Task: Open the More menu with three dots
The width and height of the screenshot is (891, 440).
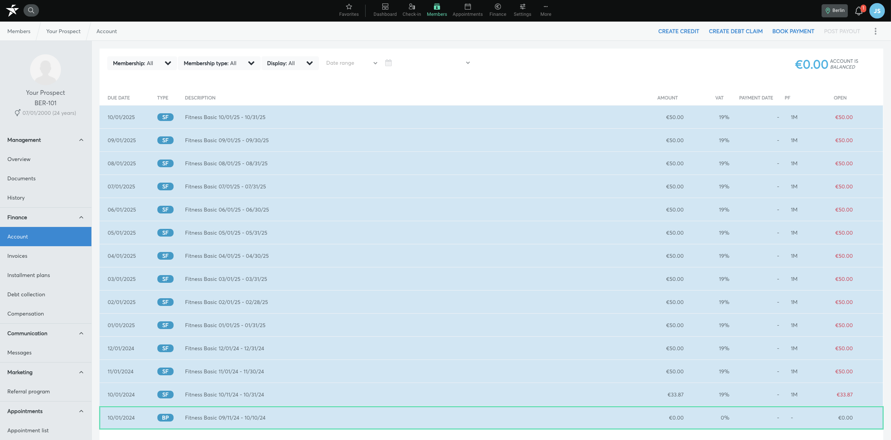Action: tap(545, 10)
